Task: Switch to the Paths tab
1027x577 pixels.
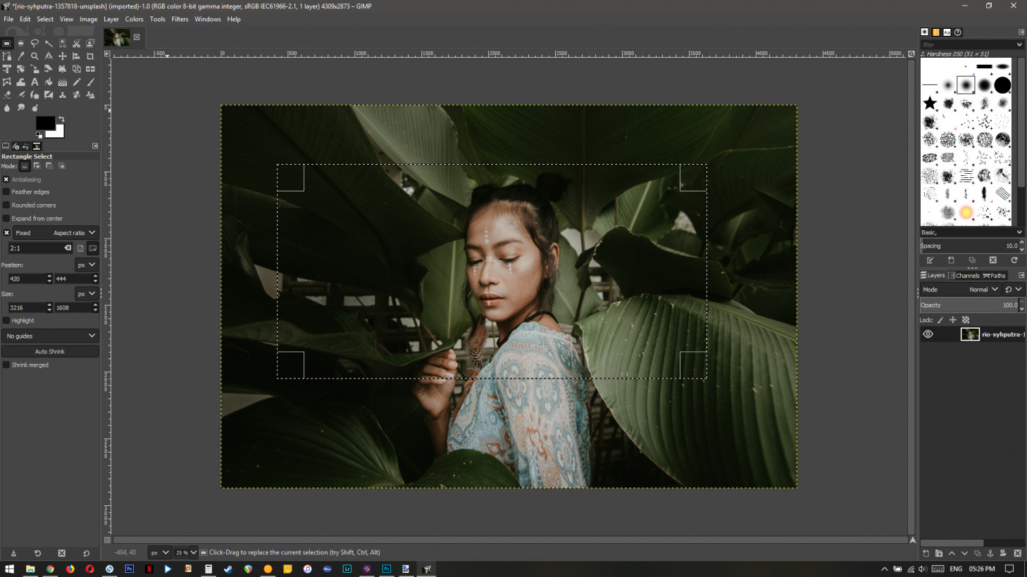Action: [x=995, y=275]
